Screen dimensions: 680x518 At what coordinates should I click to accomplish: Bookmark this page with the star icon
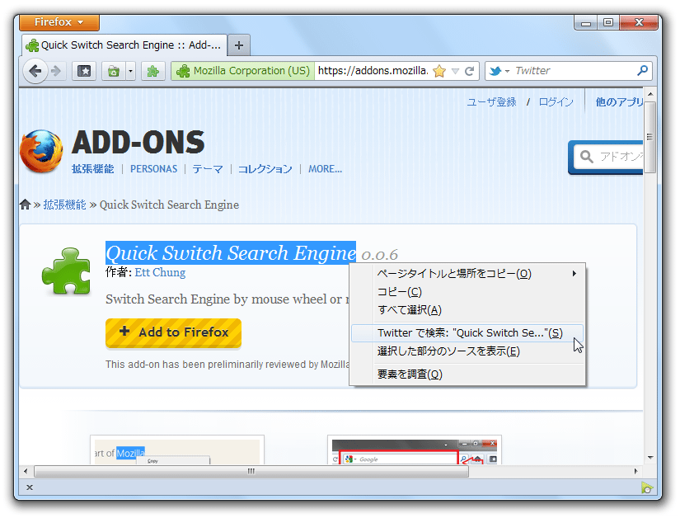coord(439,71)
